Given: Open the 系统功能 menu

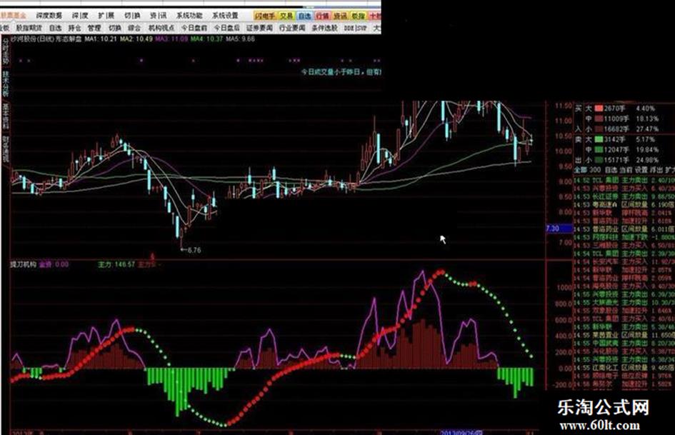Looking at the screenshot, I should (189, 16).
